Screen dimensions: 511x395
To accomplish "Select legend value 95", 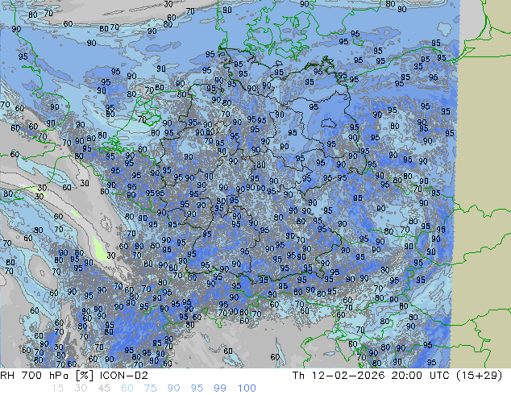I will tap(197, 389).
